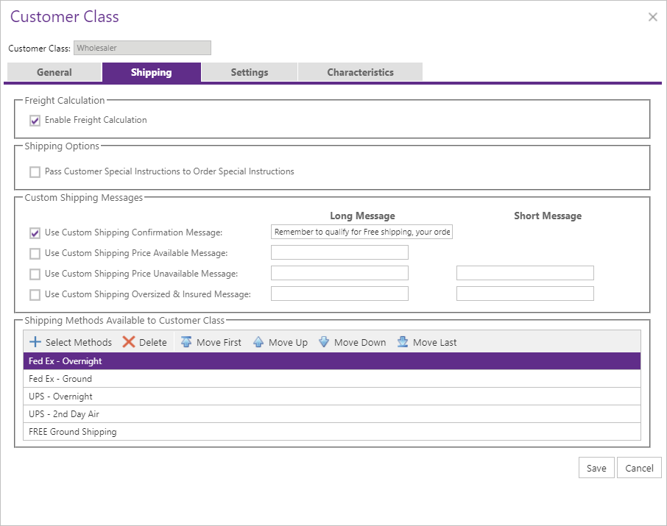Go to the Characteristics tab

360,72
